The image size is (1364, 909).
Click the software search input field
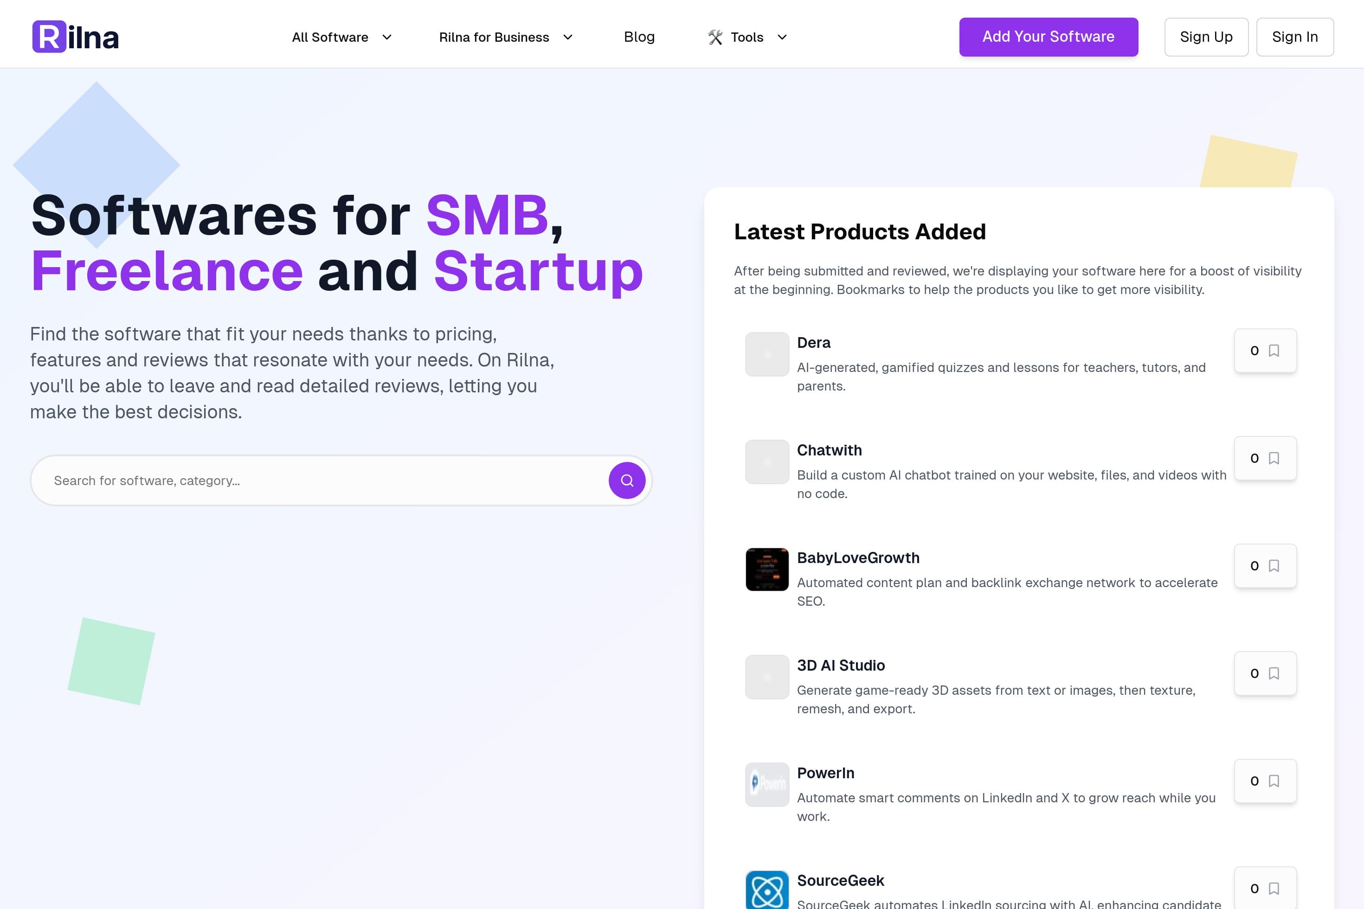(x=290, y=480)
